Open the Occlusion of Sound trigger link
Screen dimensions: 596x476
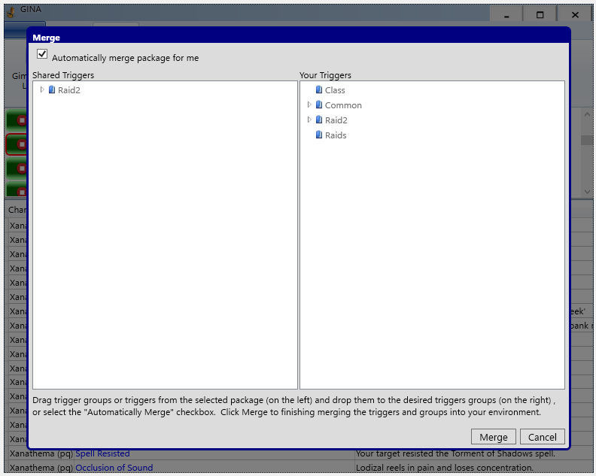pos(114,468)
